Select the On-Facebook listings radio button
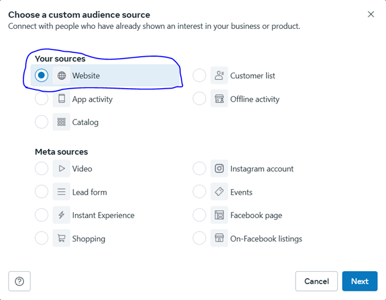This screenshot has height=300, width=386. [x=199, y=238]
